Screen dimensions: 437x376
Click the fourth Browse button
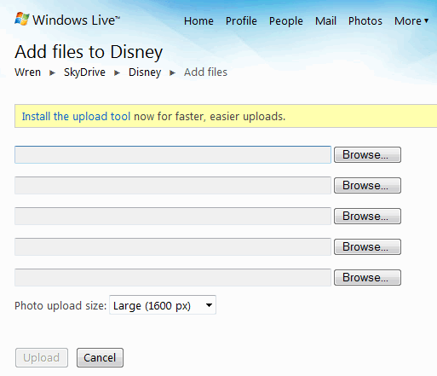(x=367, y=246)
